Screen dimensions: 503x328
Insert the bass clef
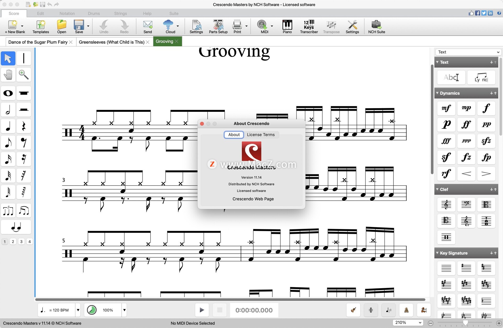click(x=466, y=204)
